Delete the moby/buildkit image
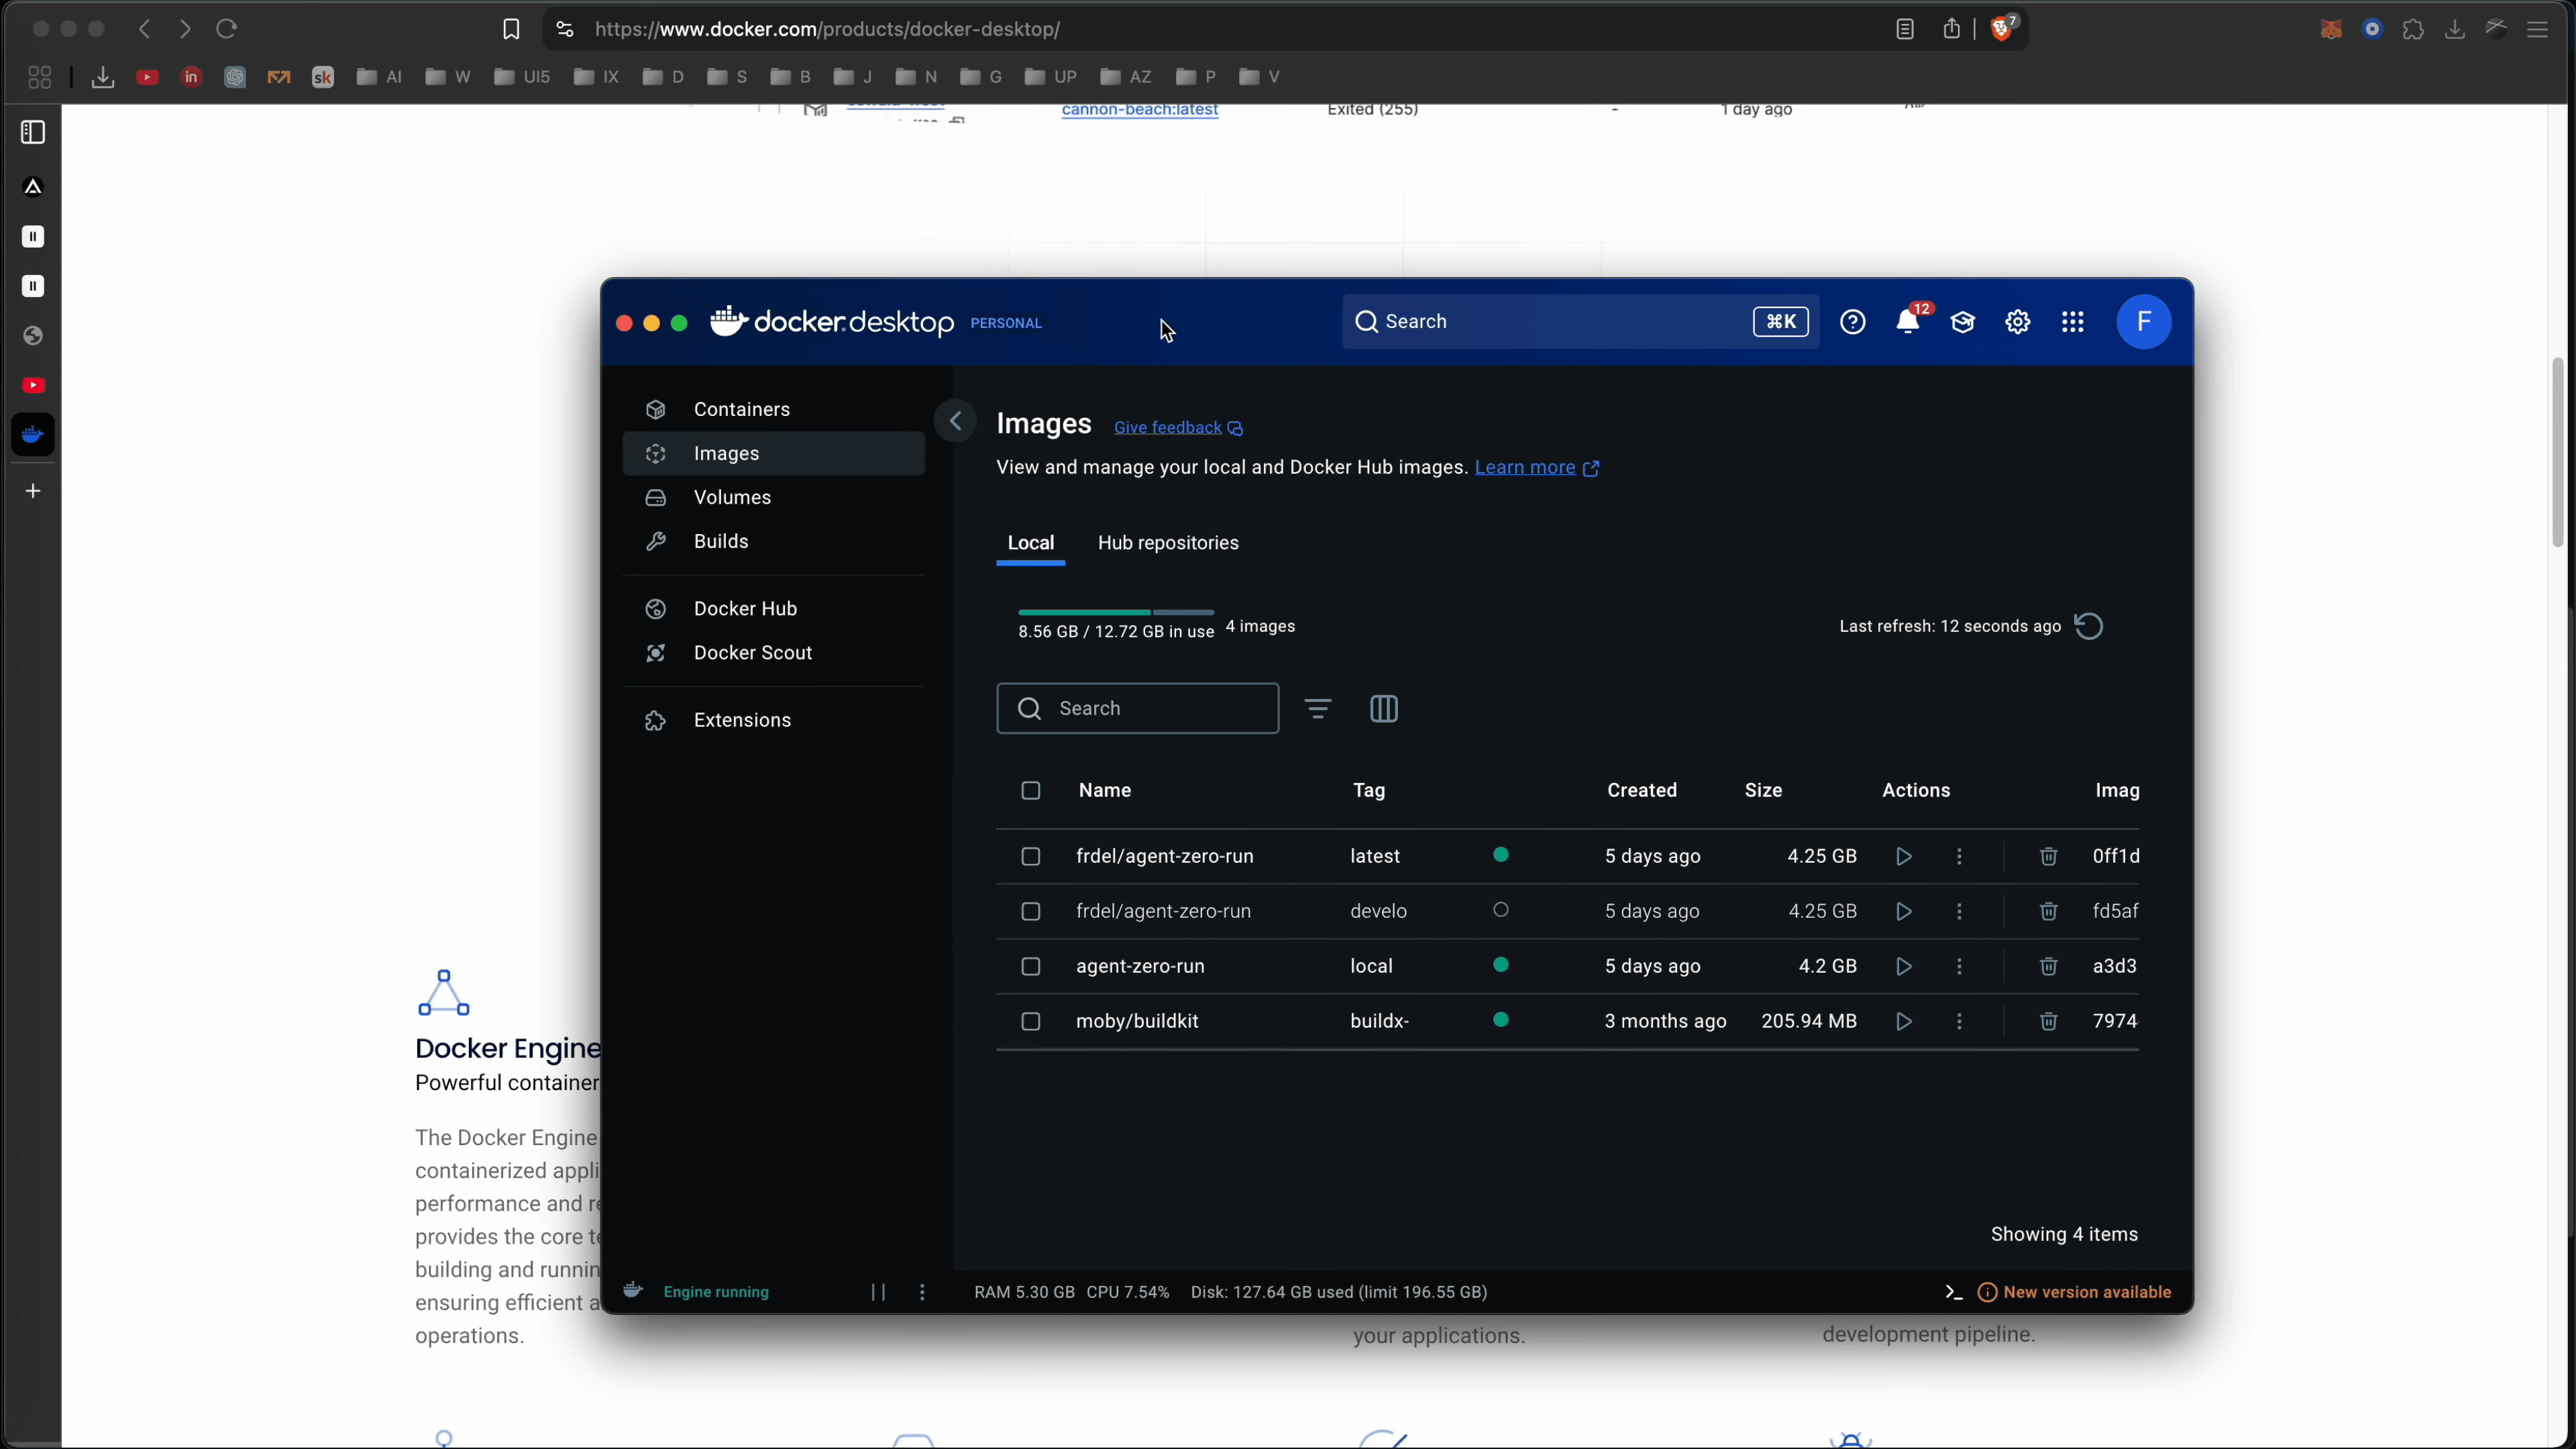The width and height of the screenshot is (2576, 1449). (2048, 1022)
